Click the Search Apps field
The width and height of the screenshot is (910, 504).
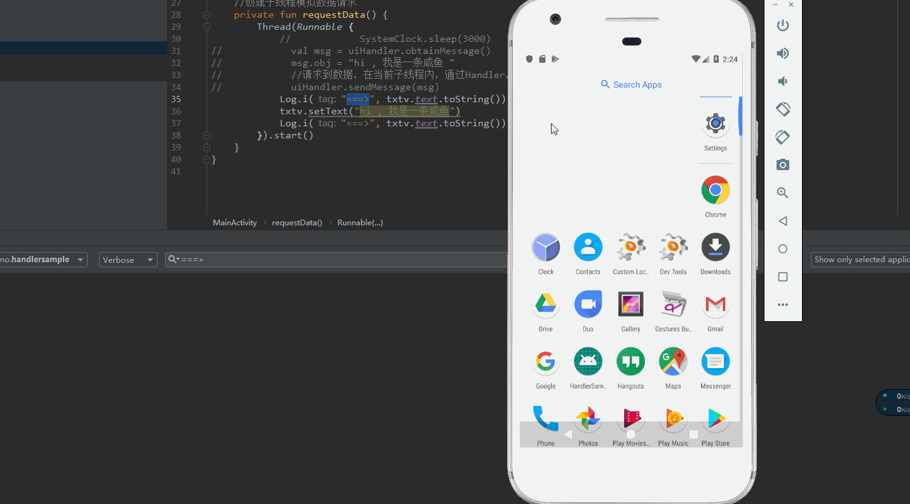click(631, 84)
